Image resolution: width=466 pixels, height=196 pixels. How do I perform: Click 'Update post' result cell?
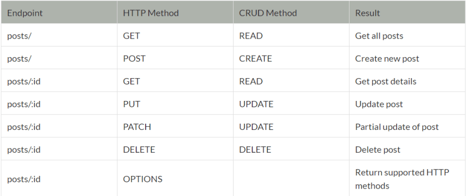pyautogui.click(x=407, y=104)
